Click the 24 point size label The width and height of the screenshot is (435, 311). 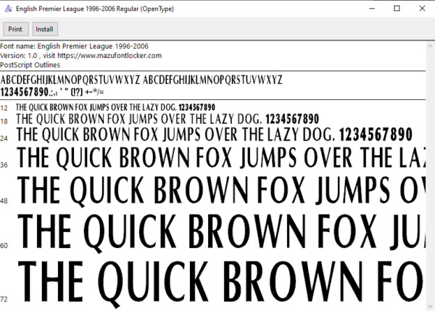tap(4, 138)
